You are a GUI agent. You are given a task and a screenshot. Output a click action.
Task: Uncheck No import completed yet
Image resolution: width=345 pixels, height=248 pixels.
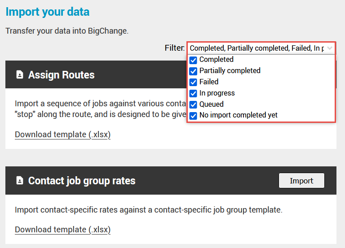[x=193, y=116]
